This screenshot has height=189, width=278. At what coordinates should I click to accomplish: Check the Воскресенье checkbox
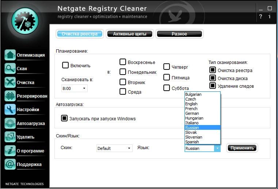click(123, 62)
